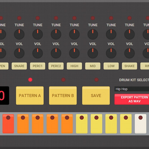Toggle the white step pad
This screenshot has height=149, width=149.
click(x=141, y=124)
